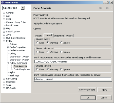Image resolution: width=114 pixels, height=103 pixels.
Task: Click the type filter text field
Action: click(x=12, y=8)
